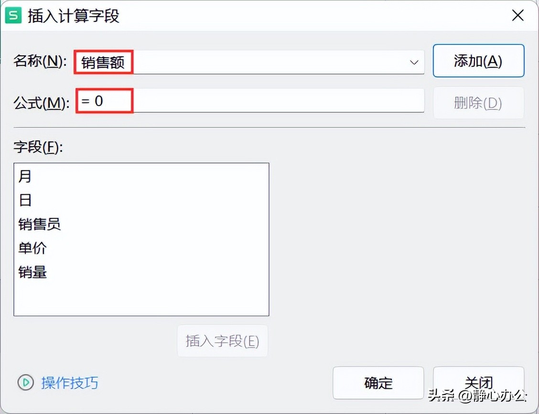Click the 公式(M) label
Image resolution: width=539 pixels, height=414 pixels.
(41, 102)
